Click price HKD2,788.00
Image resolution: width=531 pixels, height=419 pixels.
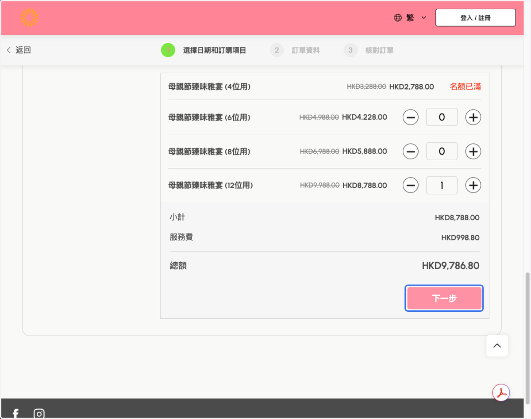tap(412, 87)
